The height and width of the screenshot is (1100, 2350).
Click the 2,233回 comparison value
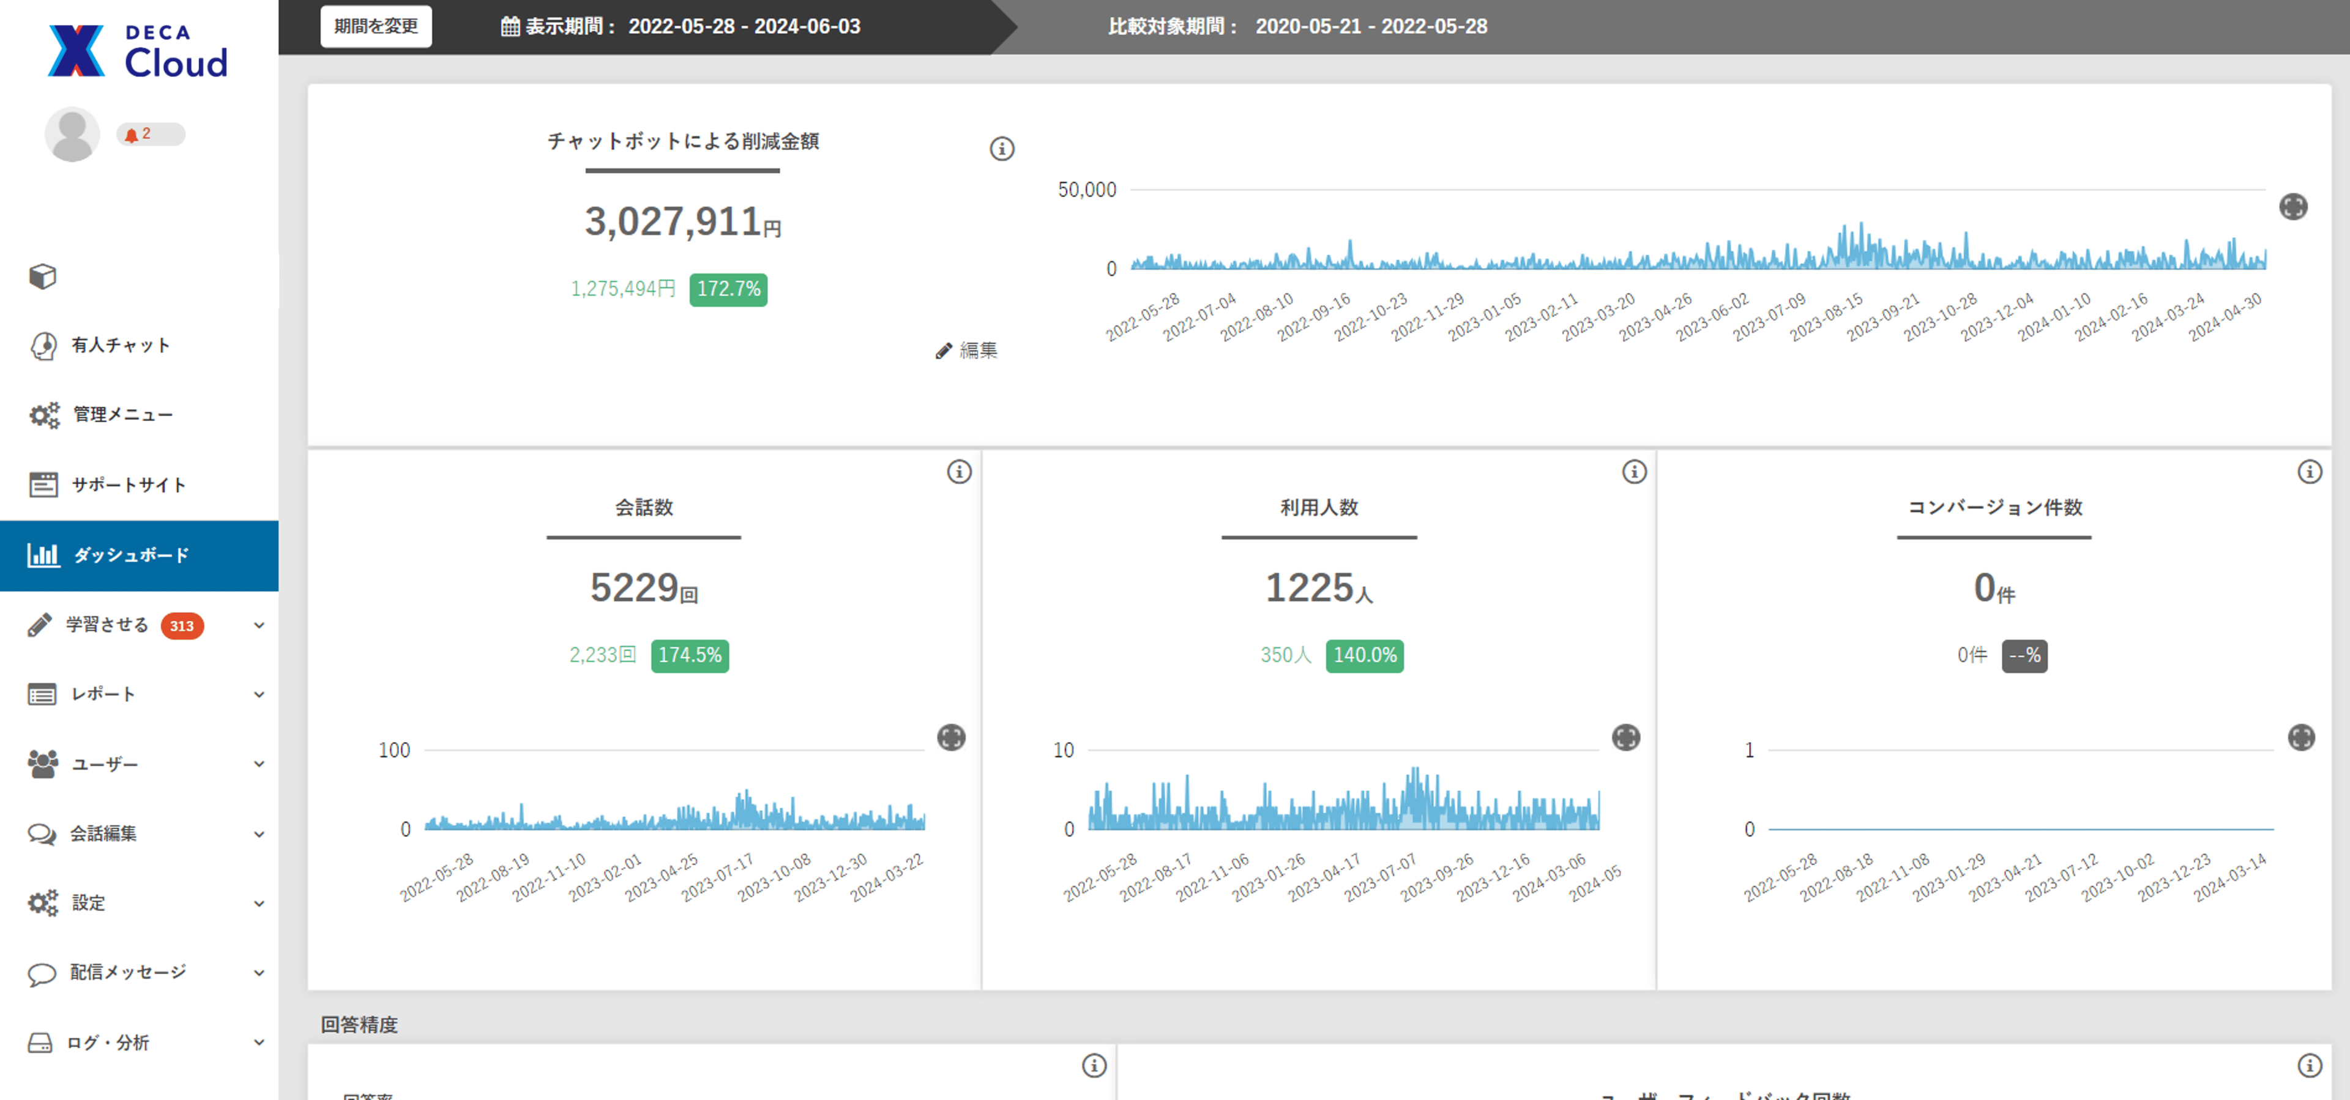tap(602, 656)
